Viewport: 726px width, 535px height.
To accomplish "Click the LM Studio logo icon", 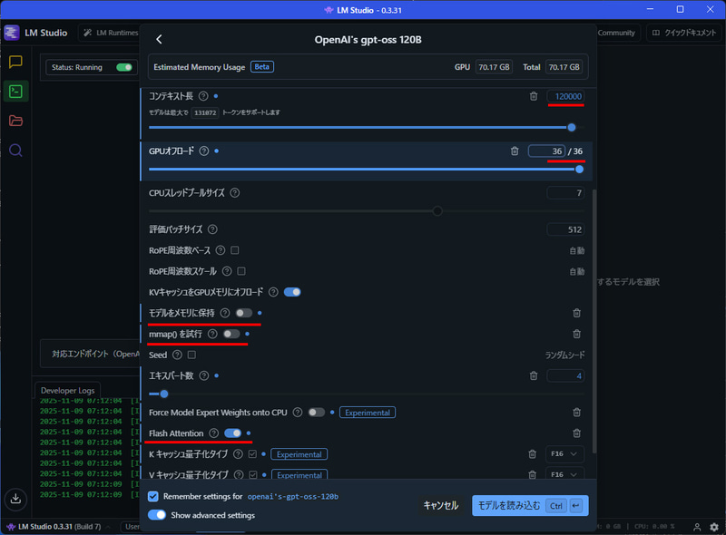I will (x=12, y=33).
